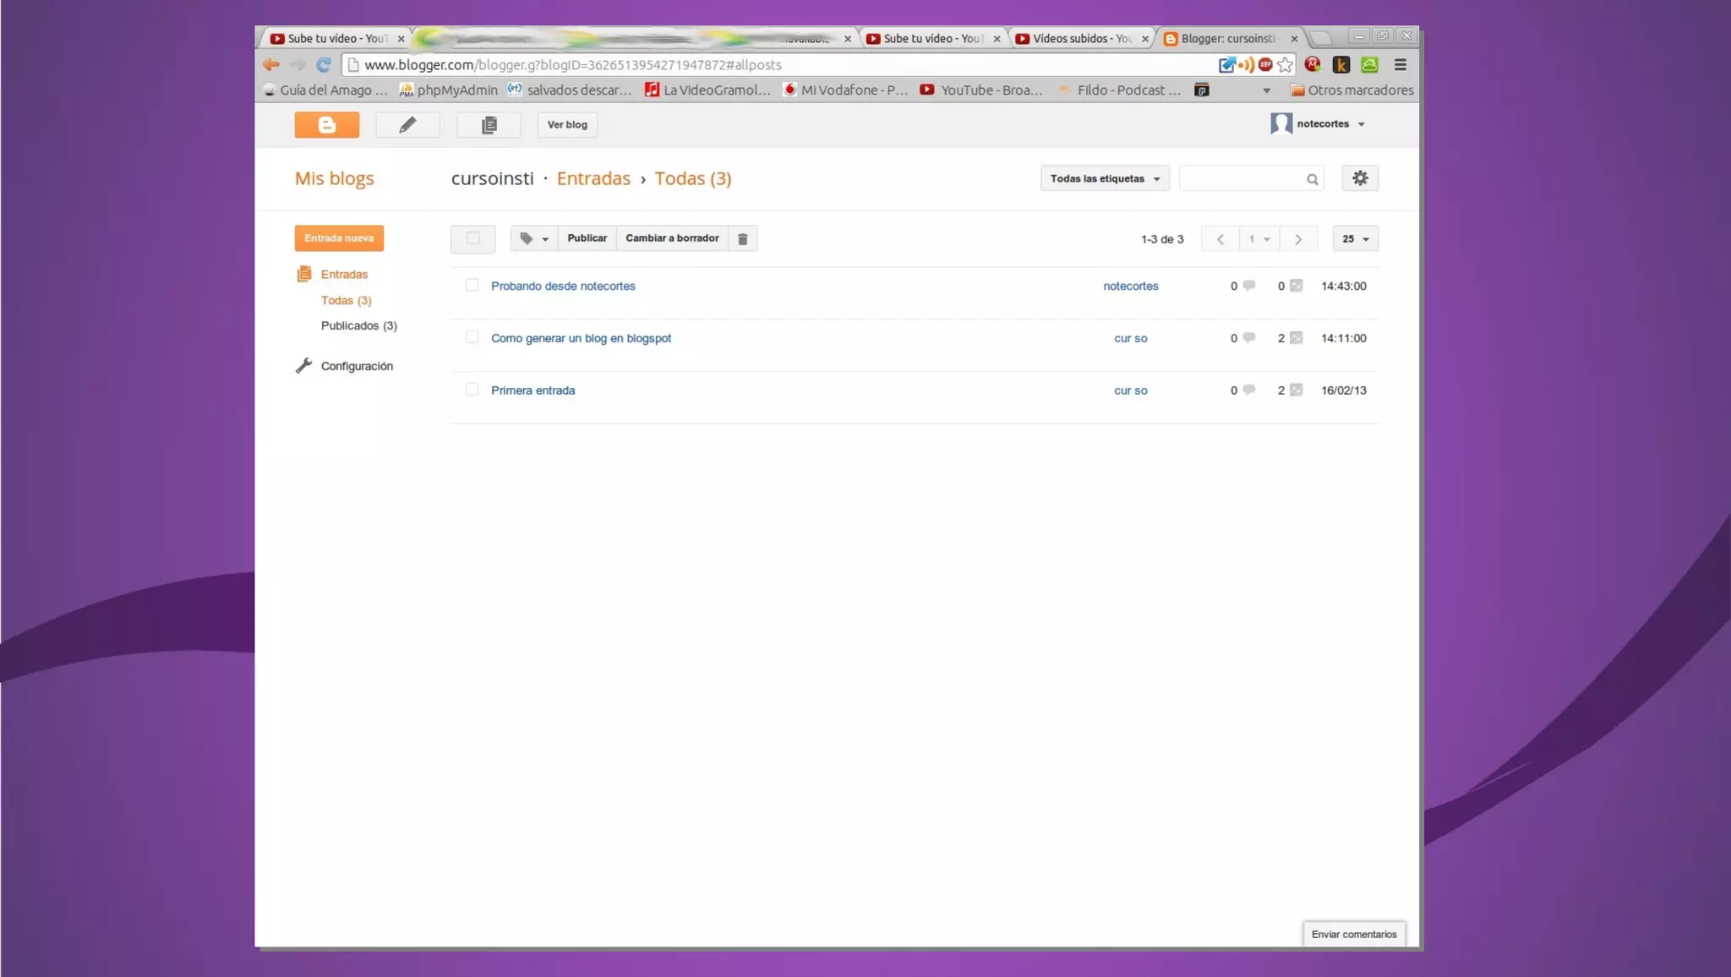Screen dimensions: 1731x977
Task: Reload the page in browser
Action: pyautogui.click(x=324, y=64)
